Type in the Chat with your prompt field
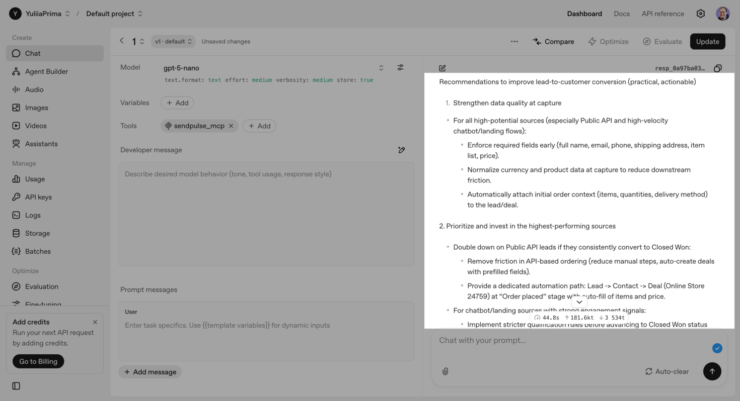740x401 pixels. coord(569,340)
